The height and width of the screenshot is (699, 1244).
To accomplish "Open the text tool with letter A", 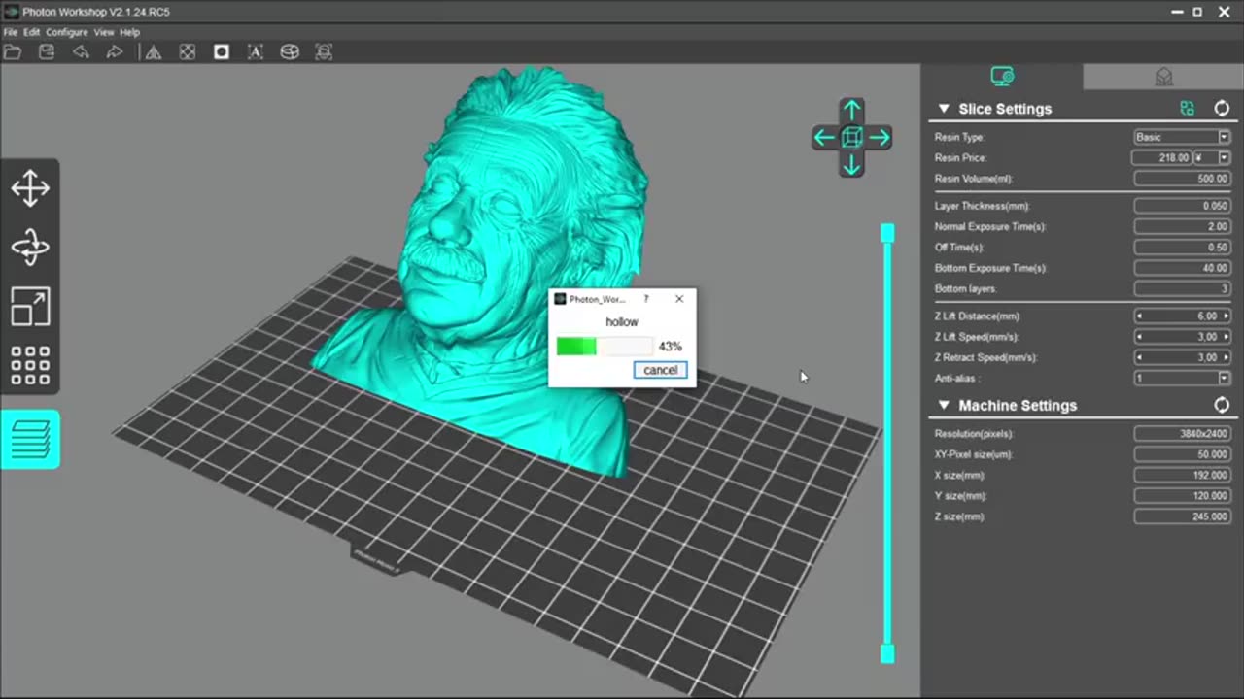I will (256, 52).
